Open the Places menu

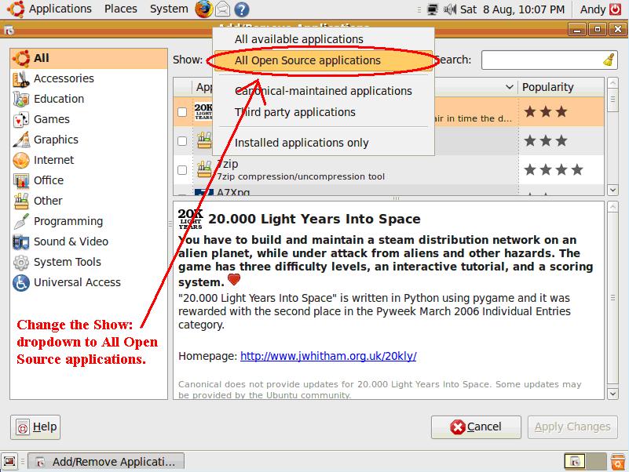(121, 9)
